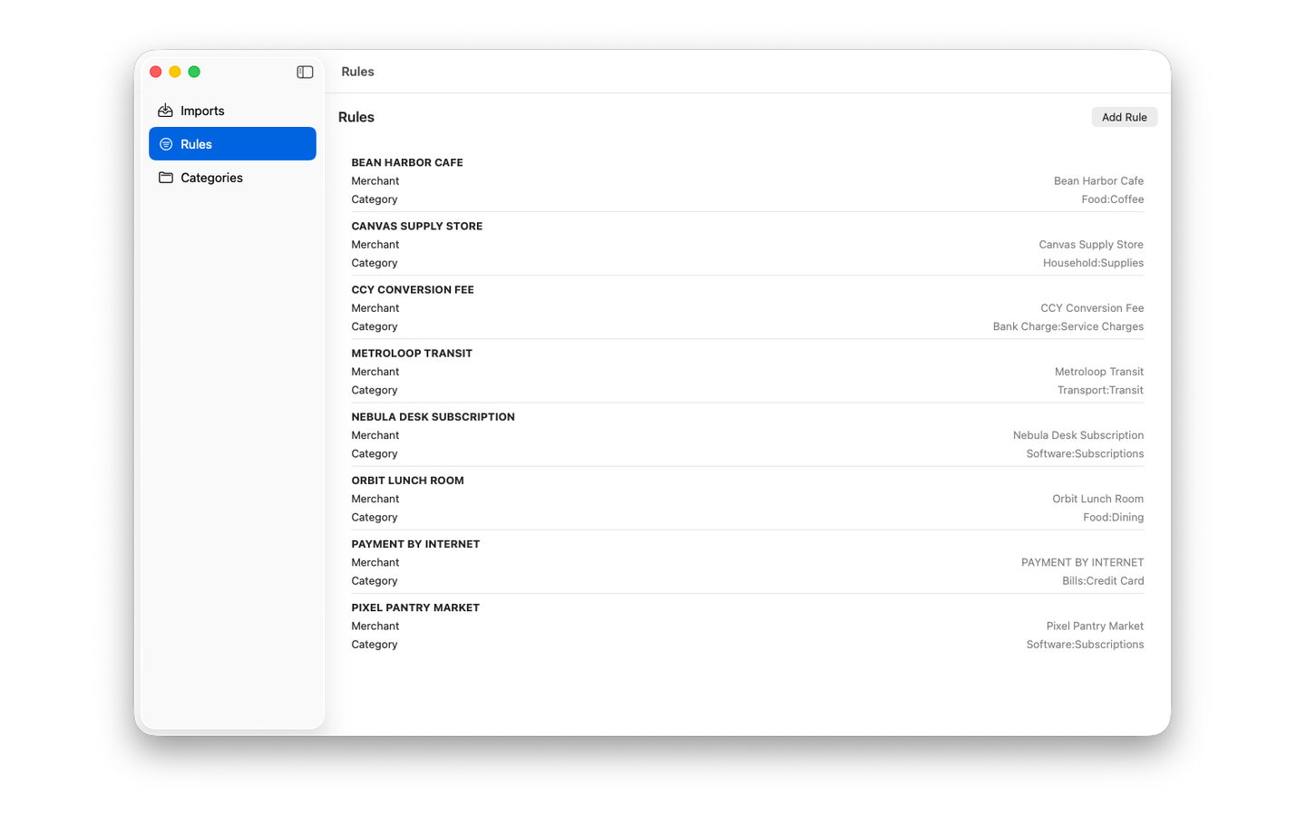The height and width of the screenshot is (816, 1306).
Task: Open the Imports section label
Action: pos(202,111)
